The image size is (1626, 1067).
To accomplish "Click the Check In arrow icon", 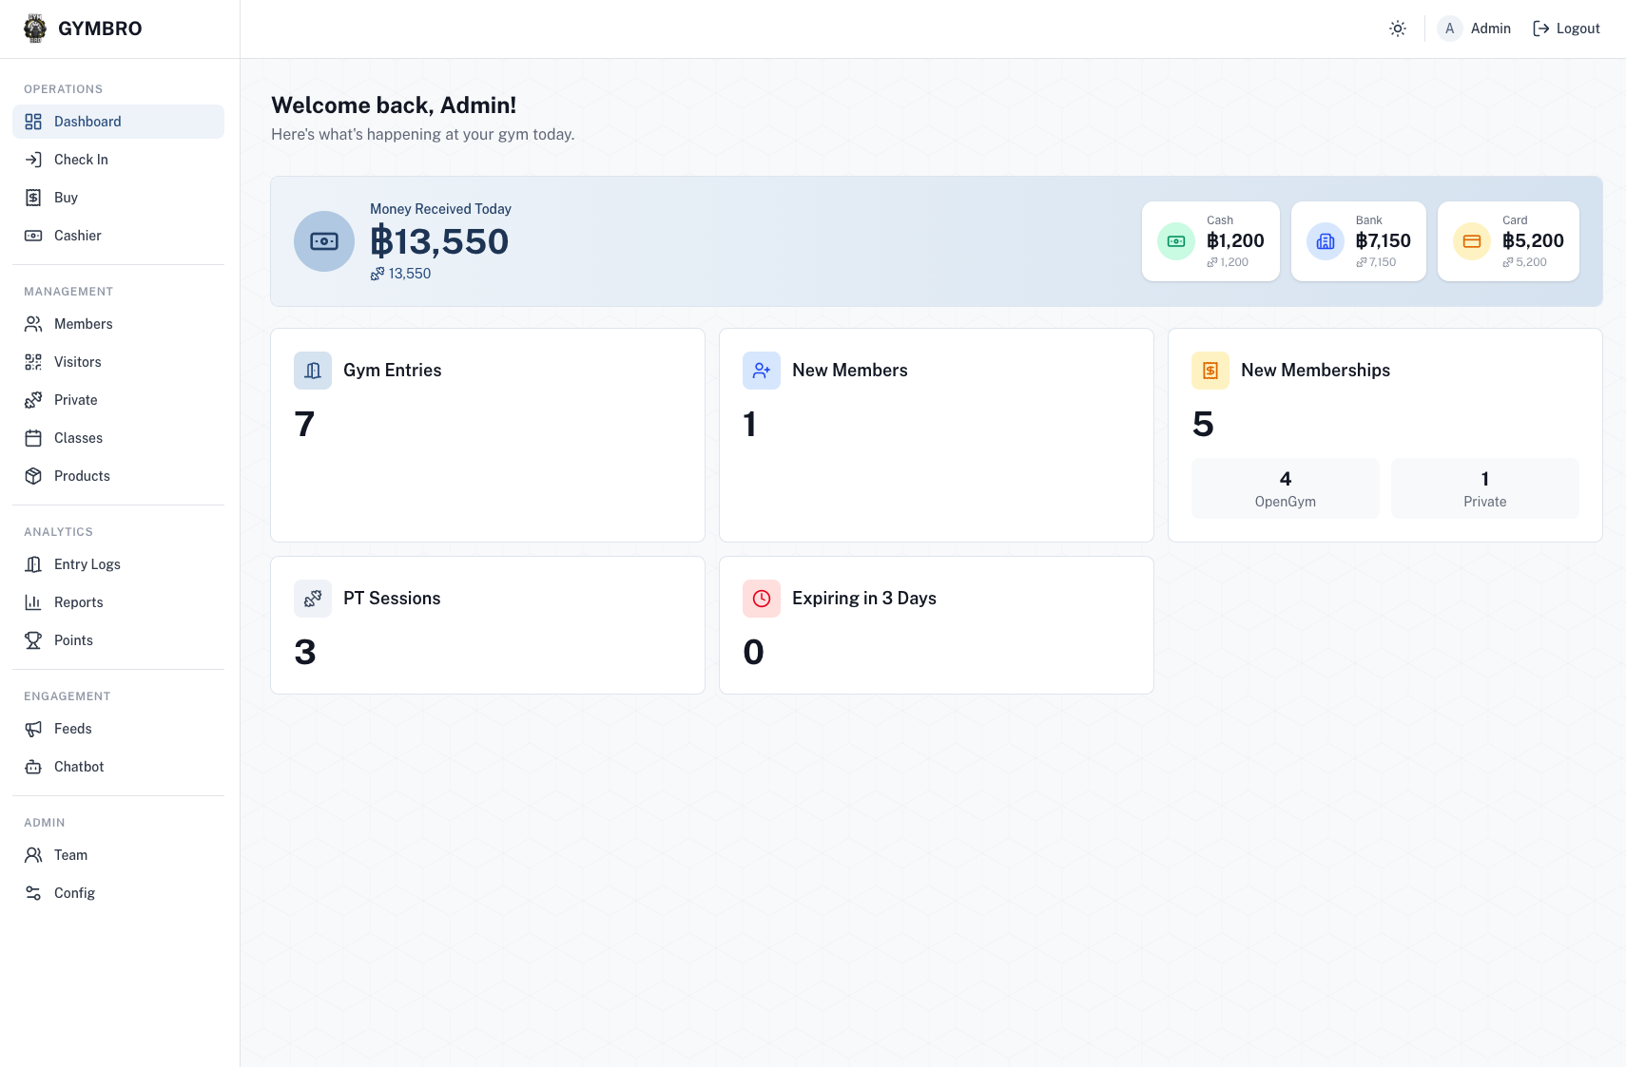I will tap(33, 160).
